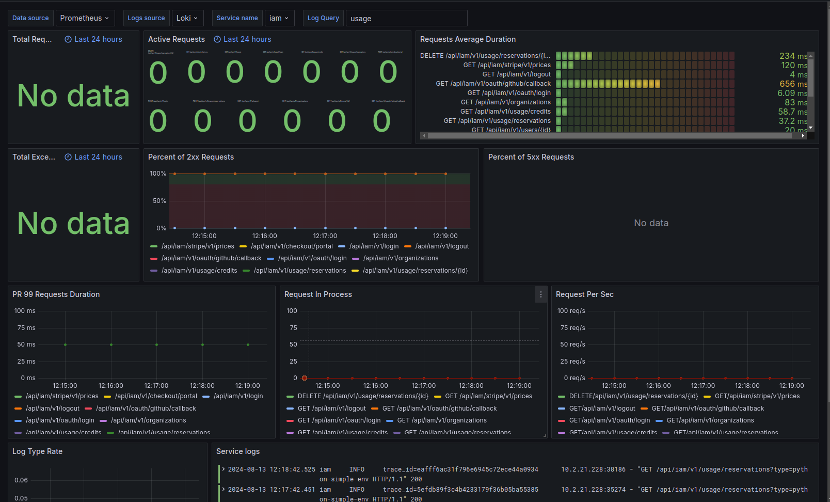The width and height of the screenshot is (830, 502).
Task: Click the Log Query button
Action: 323,18
